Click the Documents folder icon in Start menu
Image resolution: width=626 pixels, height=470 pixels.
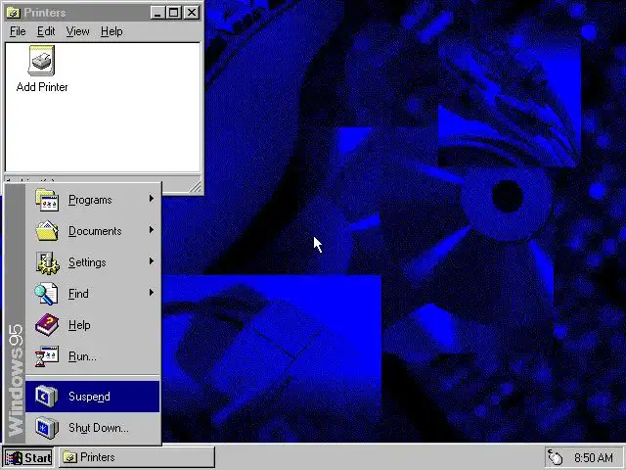tap(47, 231)
